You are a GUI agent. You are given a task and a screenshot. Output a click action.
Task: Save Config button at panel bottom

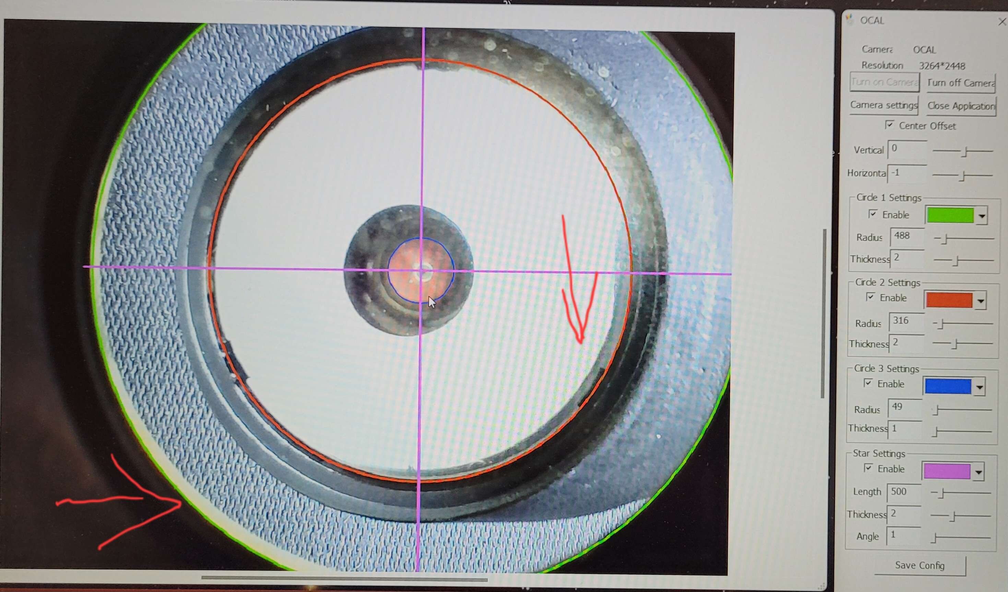919,565
